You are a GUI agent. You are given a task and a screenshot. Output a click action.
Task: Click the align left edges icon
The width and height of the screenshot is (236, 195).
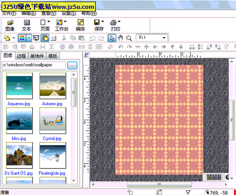click(x=6, y=47)
